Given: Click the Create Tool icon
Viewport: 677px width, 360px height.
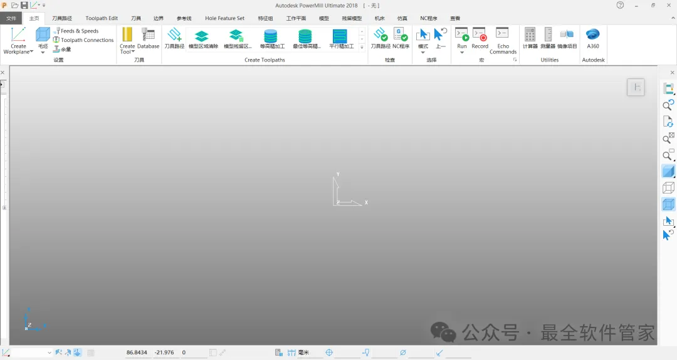Looking at the screenshot, I should pos(127,36).
